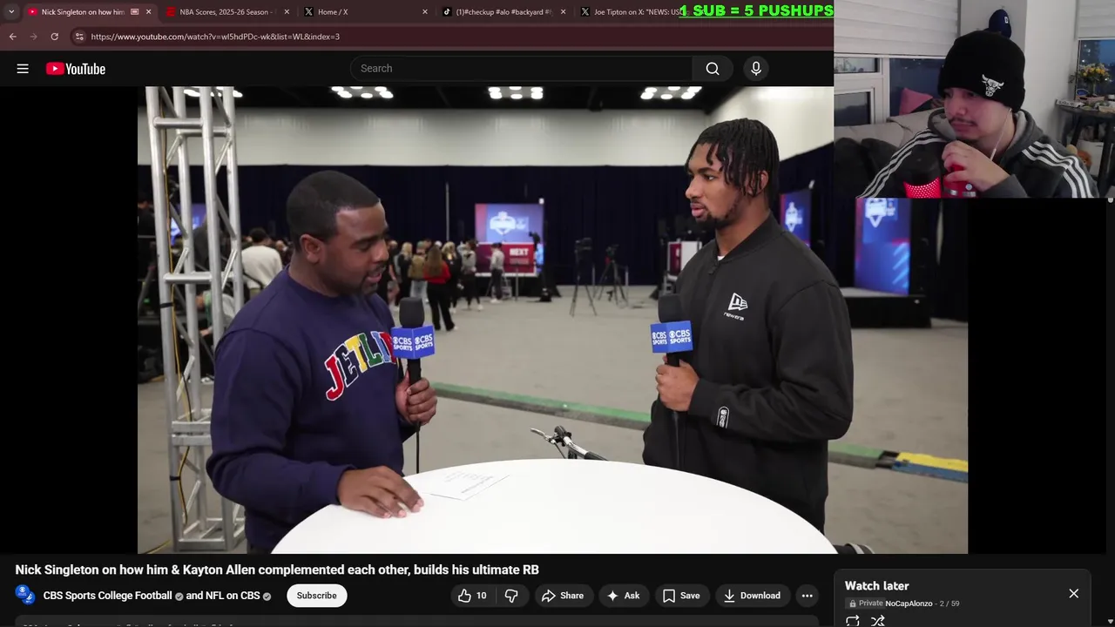Click the video title text
This screenshot has width=1115, height=627.
tap(277, 570)
